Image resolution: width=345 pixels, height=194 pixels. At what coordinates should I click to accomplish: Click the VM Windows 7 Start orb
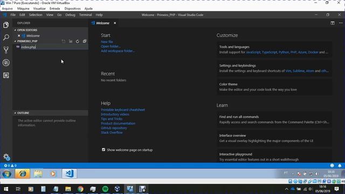point(7,174)
